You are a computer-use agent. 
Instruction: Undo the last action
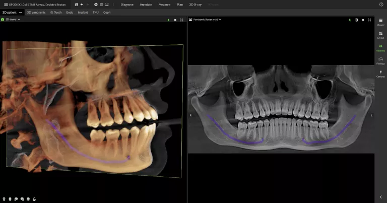(x=82, y=5)
